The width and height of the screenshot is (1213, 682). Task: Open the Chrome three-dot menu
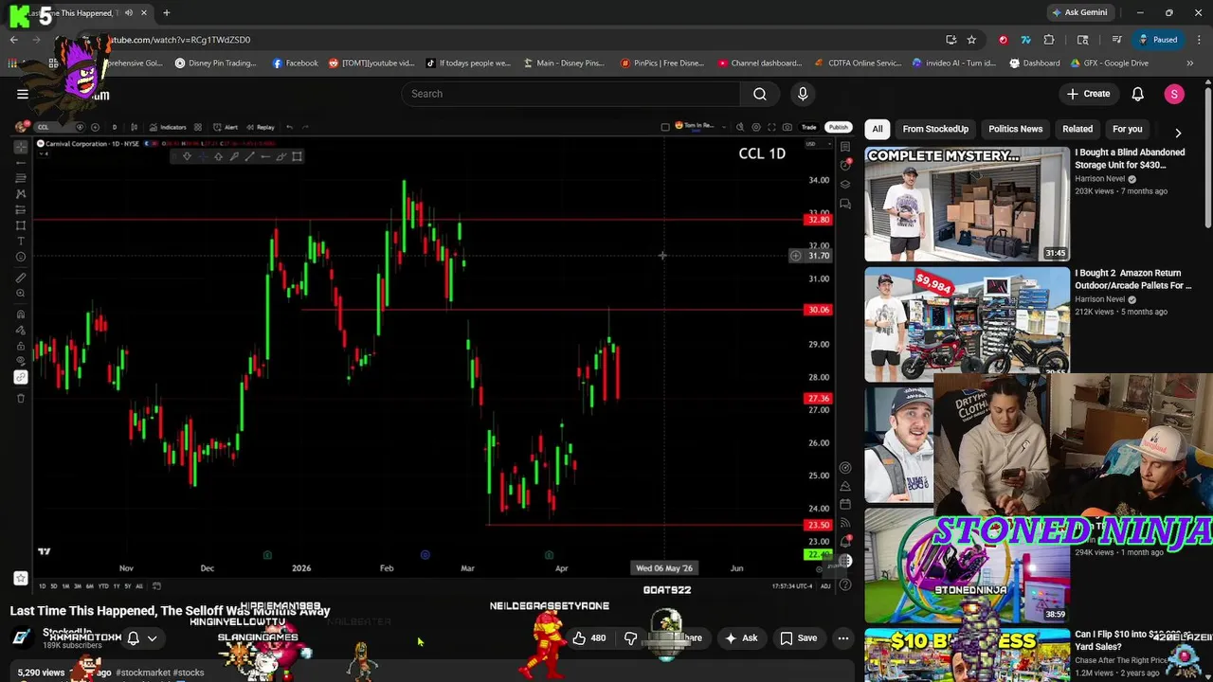coord(1198,40)
